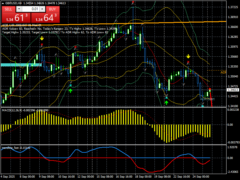
Task: Decrease the lot volume with the down arrow
Action: [19, 9]
